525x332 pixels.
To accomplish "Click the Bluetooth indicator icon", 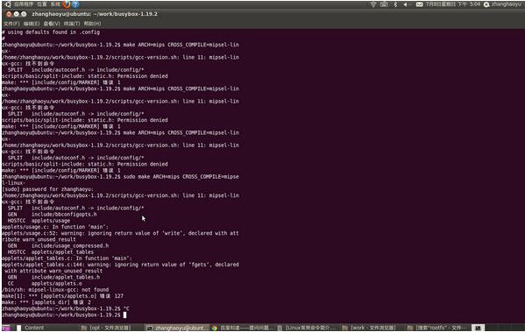I will point(395,4).
